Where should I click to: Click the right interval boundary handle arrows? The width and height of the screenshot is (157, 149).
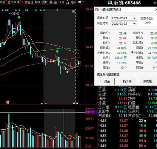[x=76, y=103]
